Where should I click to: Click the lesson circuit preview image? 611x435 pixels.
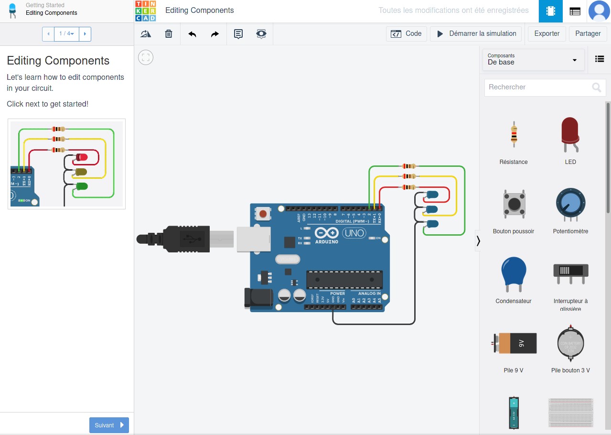(x=66, y=164)
